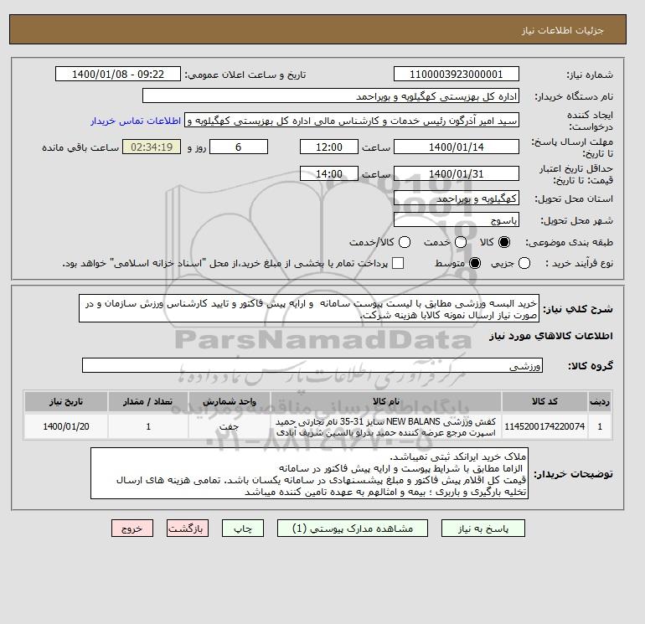Click the price validity date 1400/01/31

pyautogui.click(x=457, y=173)
